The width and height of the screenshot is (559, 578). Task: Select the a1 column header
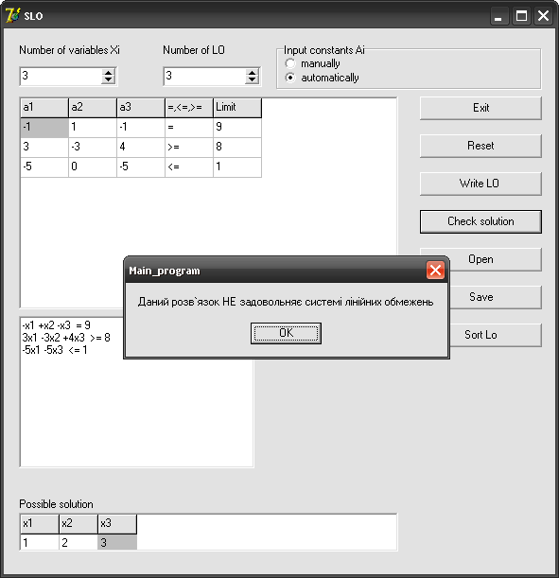[x=44, y=108]
